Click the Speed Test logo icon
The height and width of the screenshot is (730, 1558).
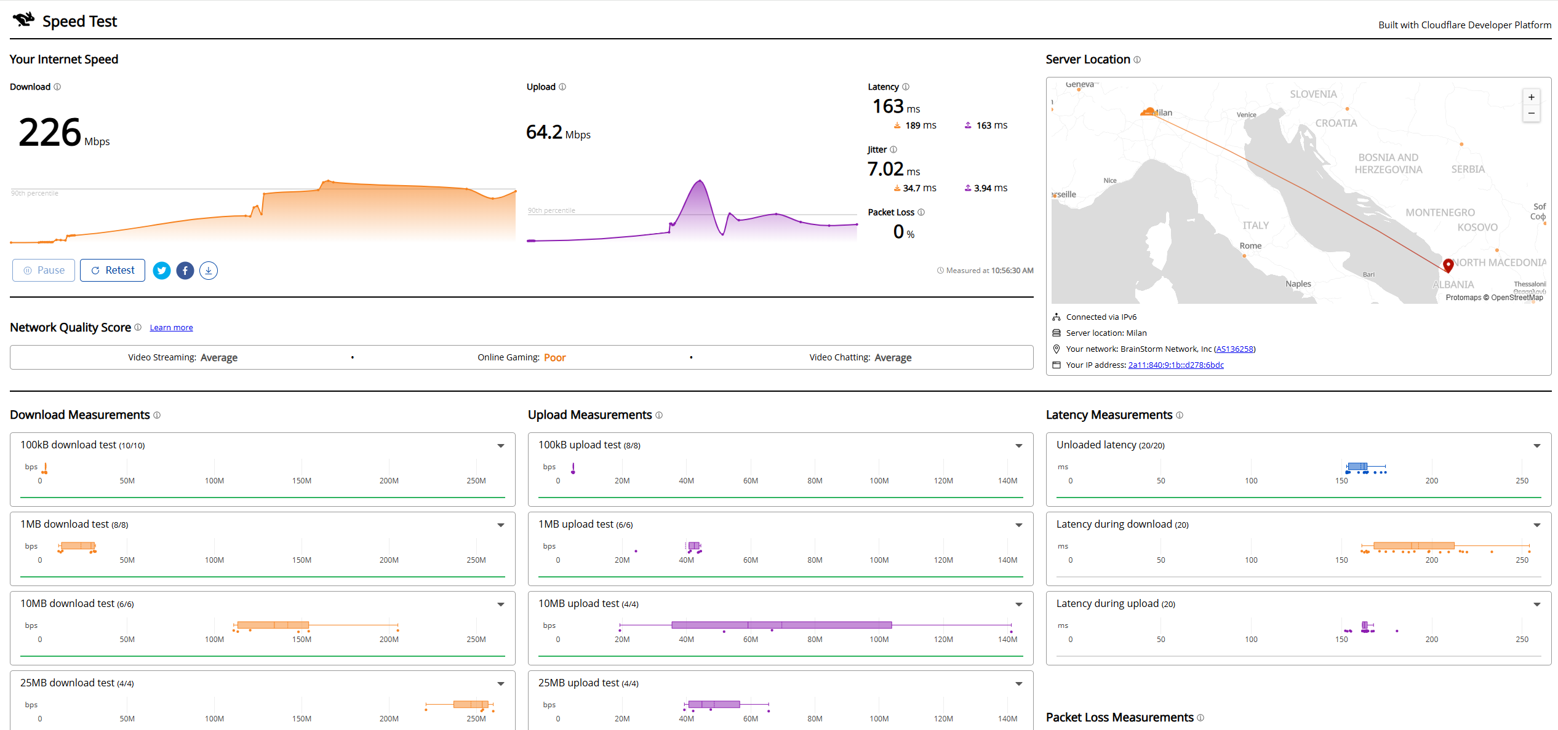23,20
